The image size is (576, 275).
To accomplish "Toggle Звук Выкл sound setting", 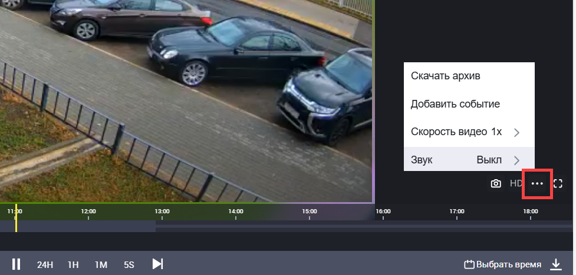I will (x=489, y=160).
